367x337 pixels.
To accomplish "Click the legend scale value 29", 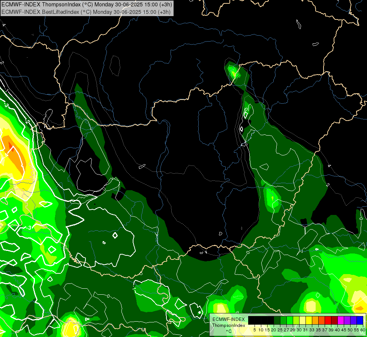I will (x=292, y=330).
